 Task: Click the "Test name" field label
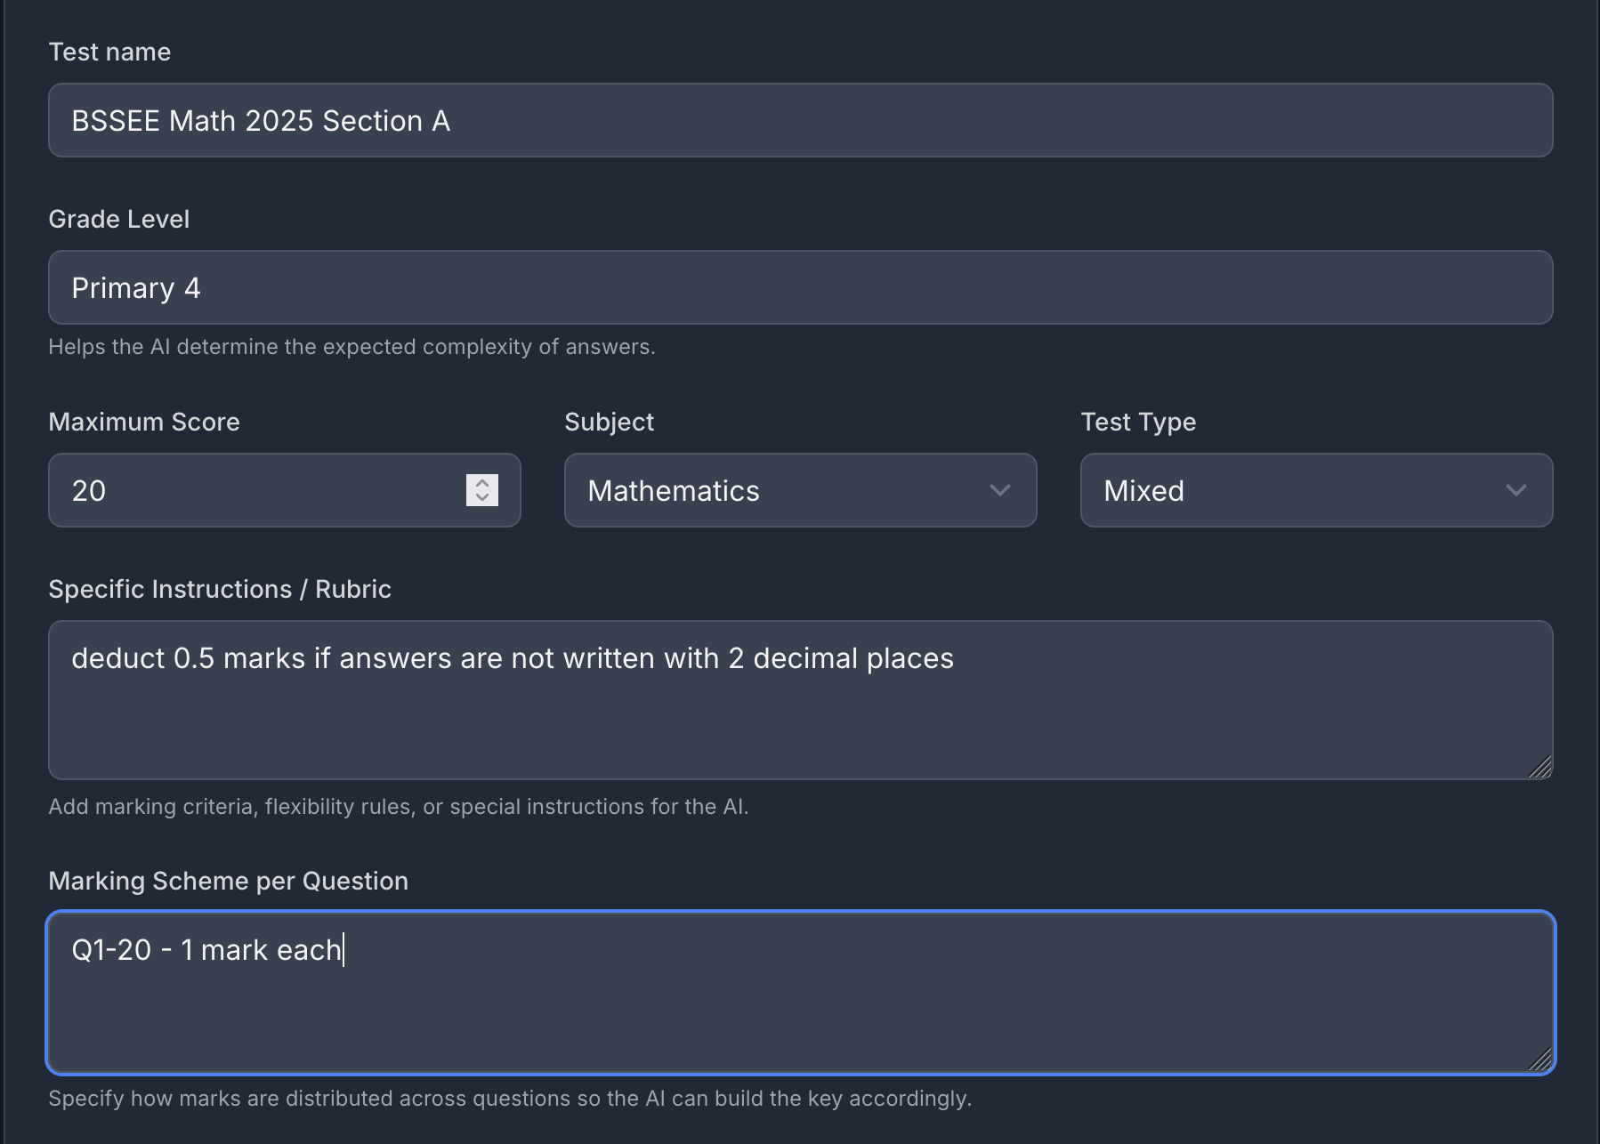(x=109, y=52)
